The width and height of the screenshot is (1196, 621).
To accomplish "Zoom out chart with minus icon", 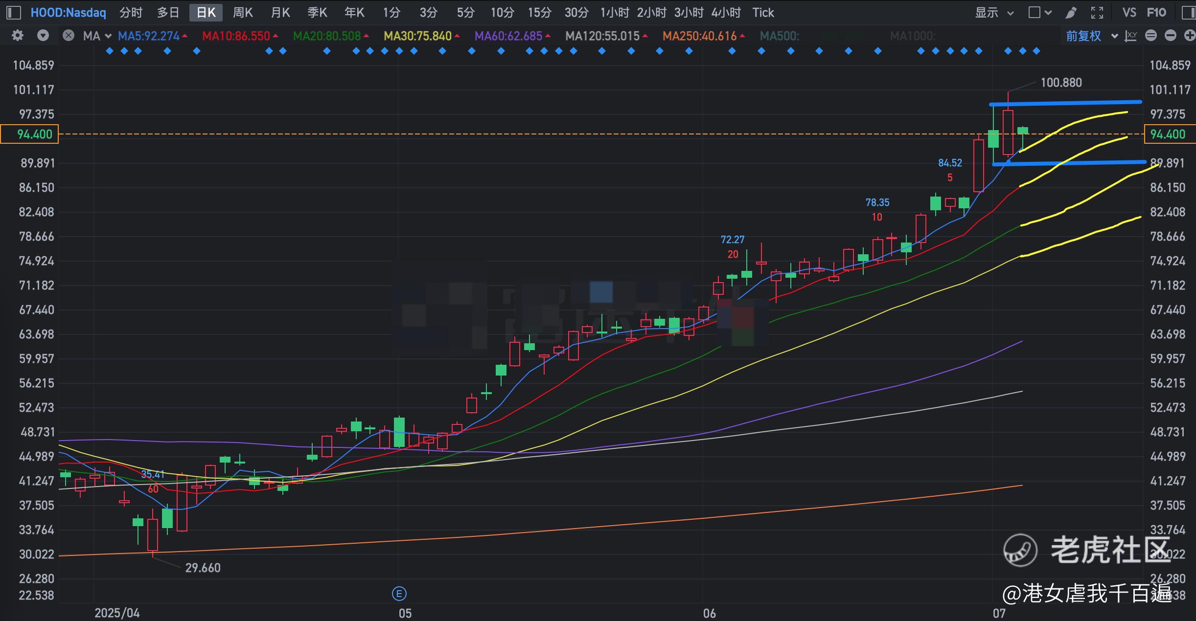I will point(1171,36).
